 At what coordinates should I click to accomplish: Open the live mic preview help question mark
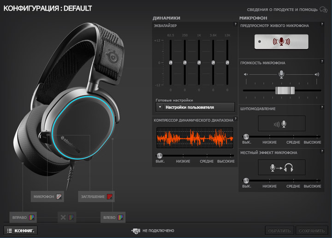click(322, 24)
